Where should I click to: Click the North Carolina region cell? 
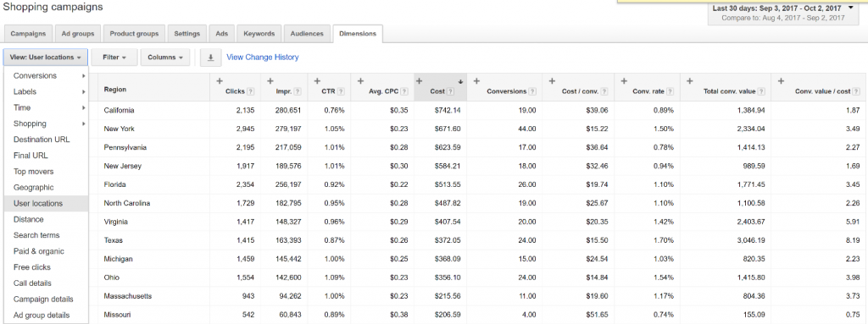pos(127,203)
